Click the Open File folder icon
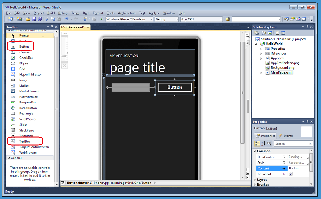The image size is (321, 199). [x=28, y=19]
